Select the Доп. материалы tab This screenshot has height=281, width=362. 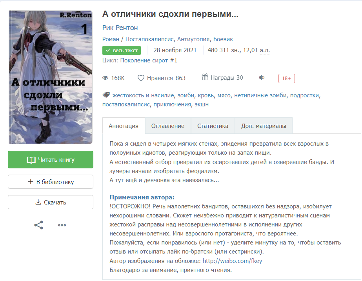pyautogui.click(x=264, y=126)
